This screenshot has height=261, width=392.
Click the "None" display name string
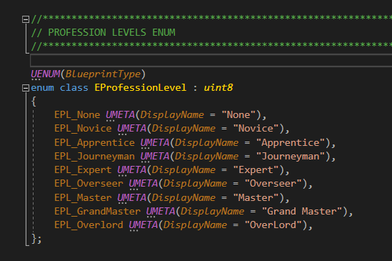point(238,115)
